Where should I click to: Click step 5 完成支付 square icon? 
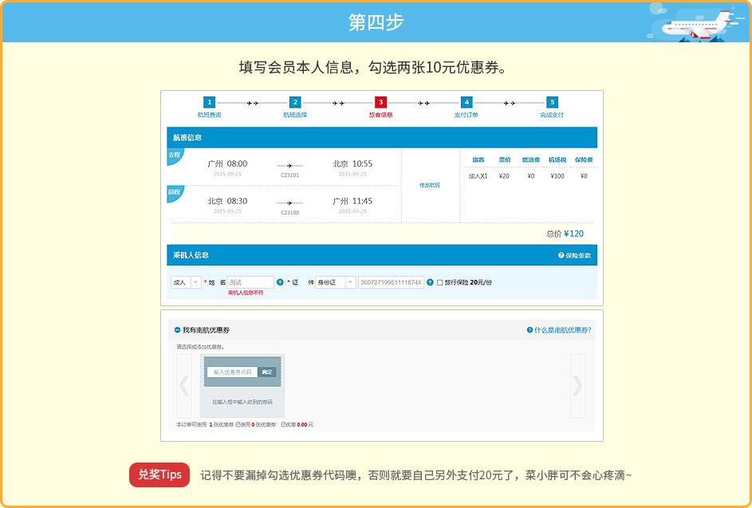[x=552, y=103]
